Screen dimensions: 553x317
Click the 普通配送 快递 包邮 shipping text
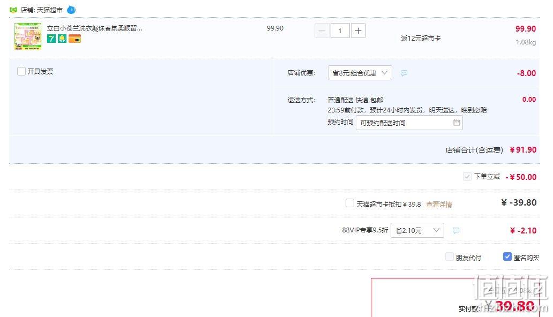point(355,100)
